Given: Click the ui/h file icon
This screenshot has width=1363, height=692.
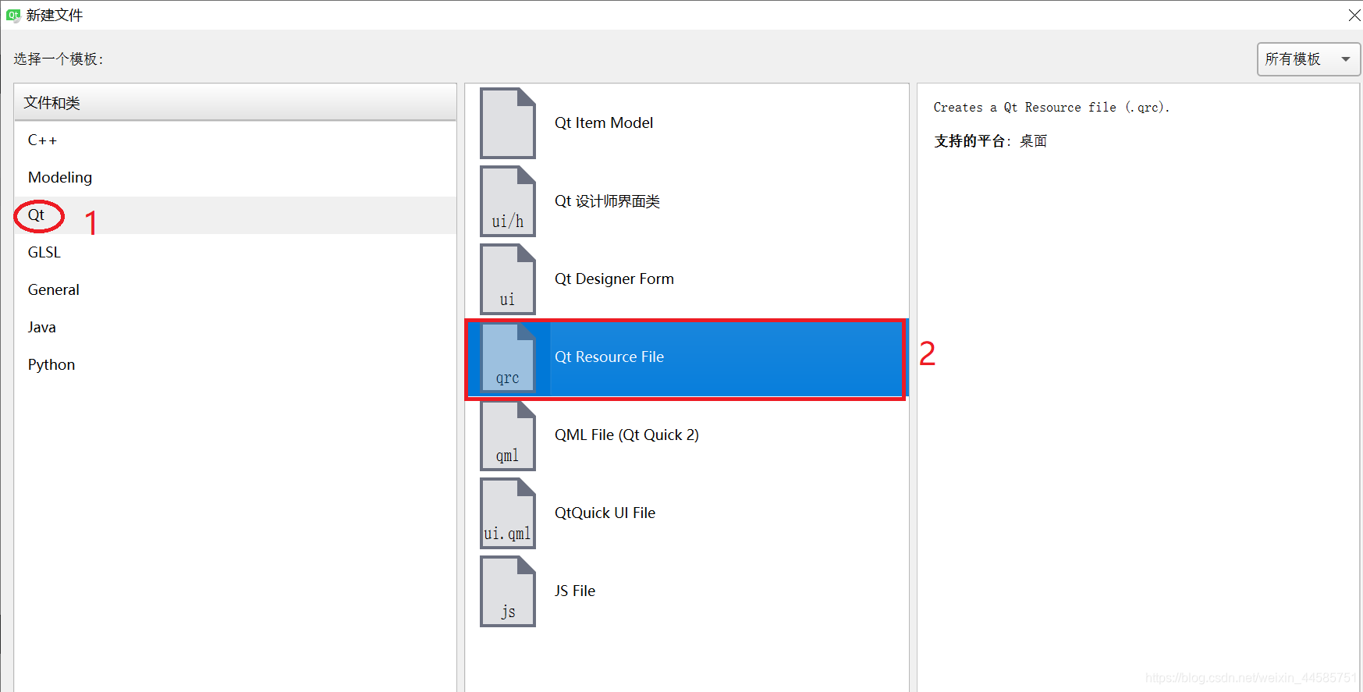Looking at the screenshot, I should (508, 201).
